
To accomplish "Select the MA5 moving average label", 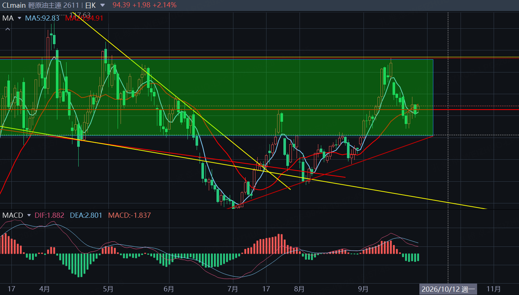I will pyautogui.click(x=42, y=18).
